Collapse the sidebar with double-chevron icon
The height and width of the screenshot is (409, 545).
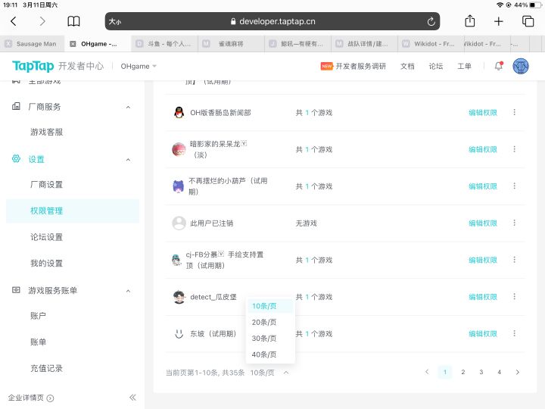(132, 398)
